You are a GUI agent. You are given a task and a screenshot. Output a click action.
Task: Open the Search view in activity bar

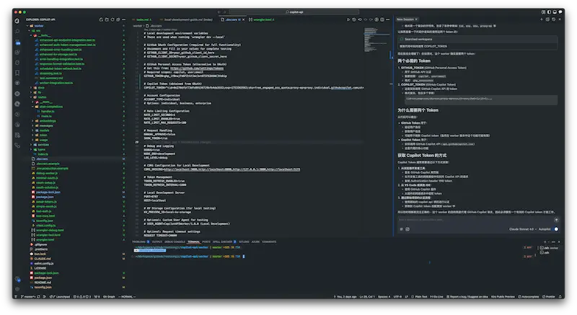tap(17, 32)
